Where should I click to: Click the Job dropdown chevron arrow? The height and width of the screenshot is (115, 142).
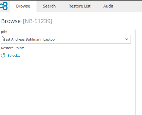[x=126, y=39]
